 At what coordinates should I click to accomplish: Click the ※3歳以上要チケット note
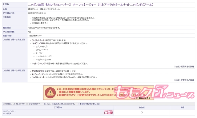[40, 23]
